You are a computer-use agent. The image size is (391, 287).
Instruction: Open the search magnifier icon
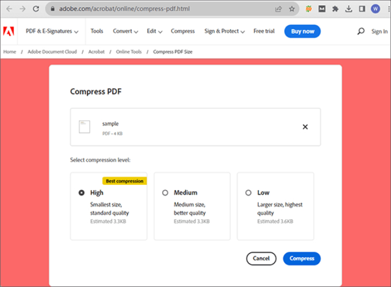point(361,32)
